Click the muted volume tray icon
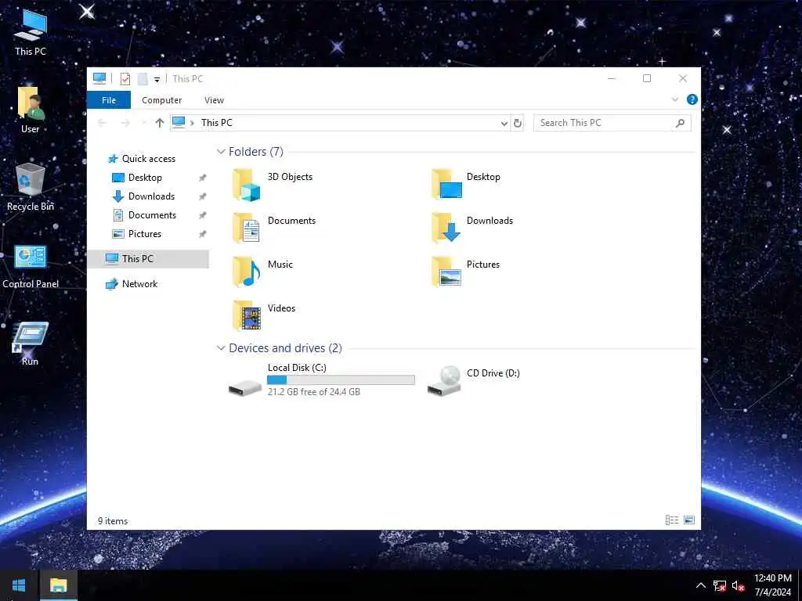This screenshot has width=802, height=601. [x=738, y=585]
